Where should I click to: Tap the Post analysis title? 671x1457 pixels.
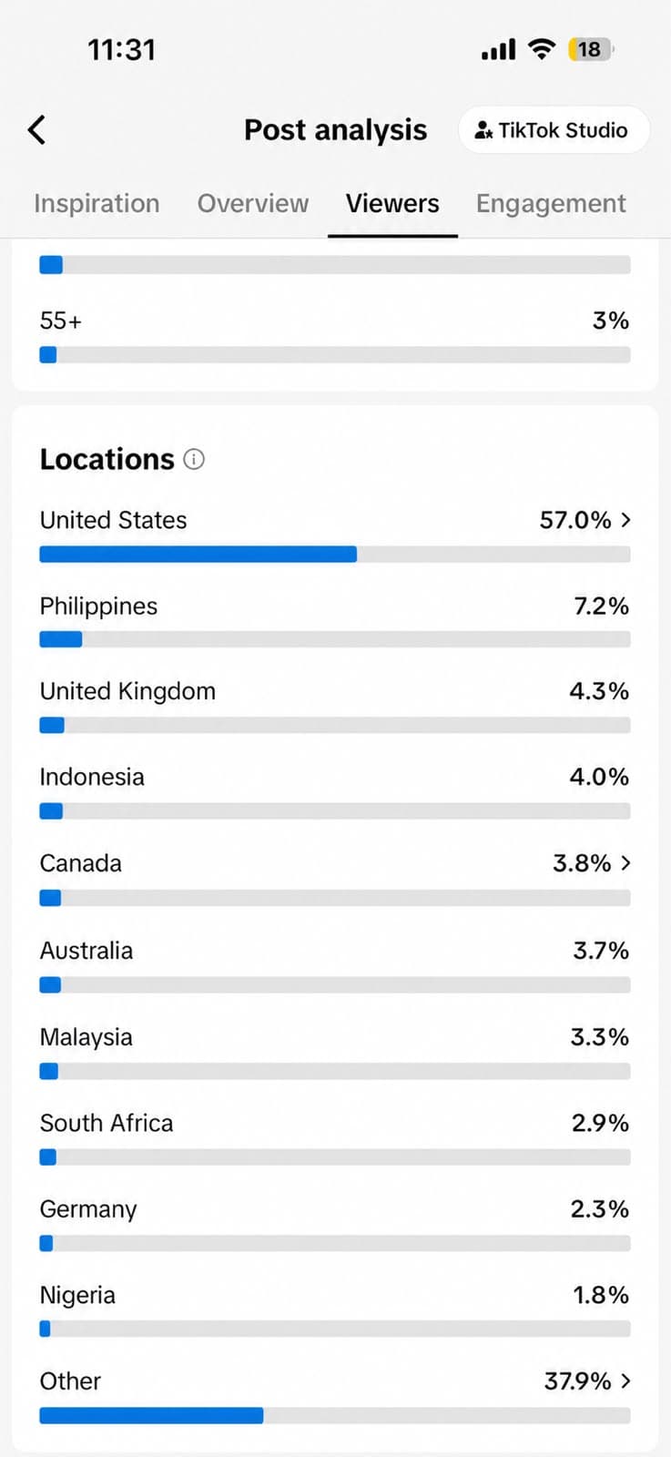coord(335,130)
